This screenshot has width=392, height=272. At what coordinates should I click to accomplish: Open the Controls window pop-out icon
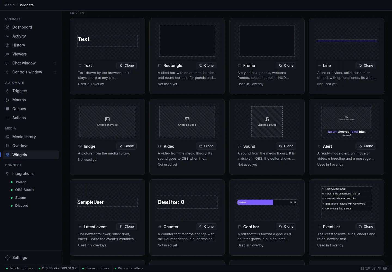tap(55, 72)
